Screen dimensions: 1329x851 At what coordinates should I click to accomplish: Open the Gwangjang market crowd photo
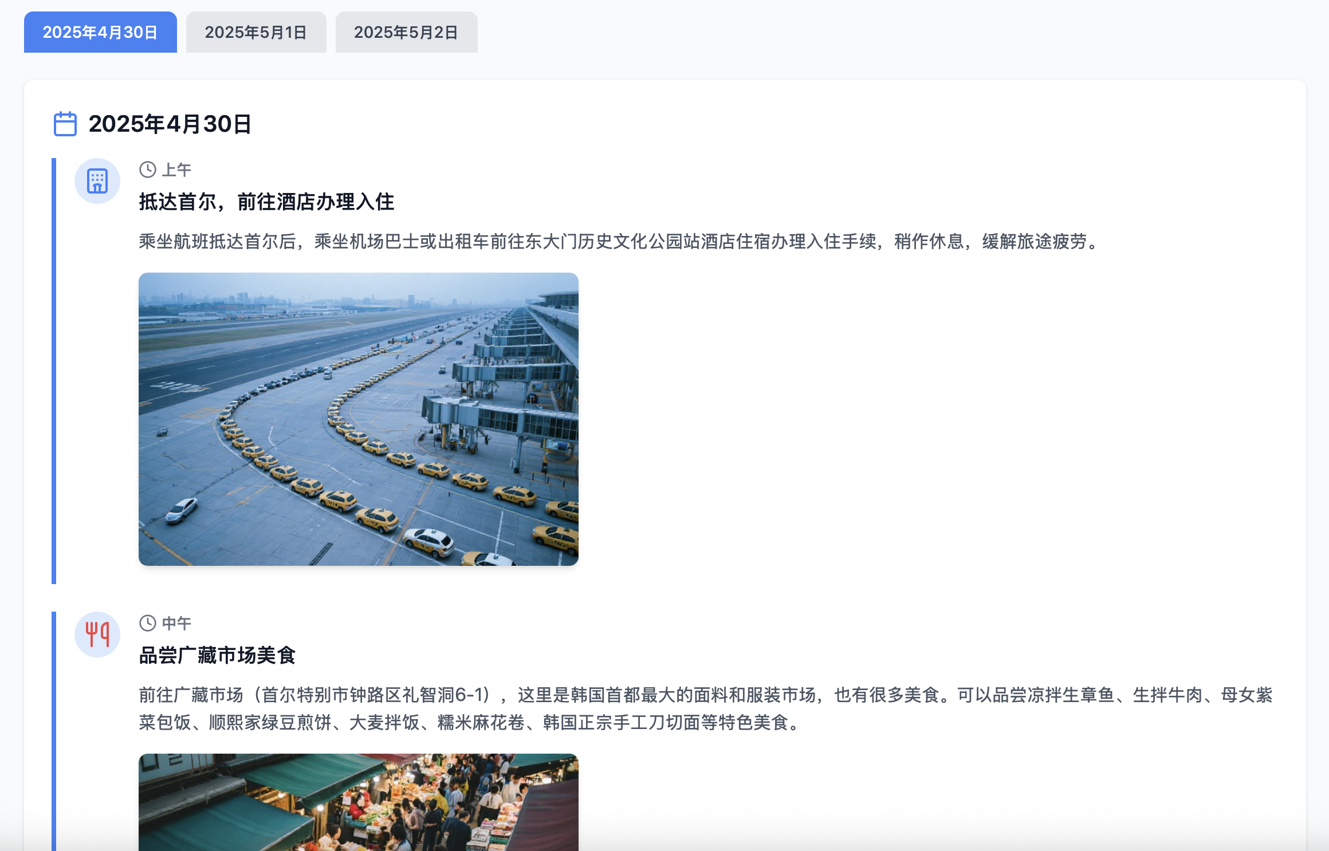359,802
